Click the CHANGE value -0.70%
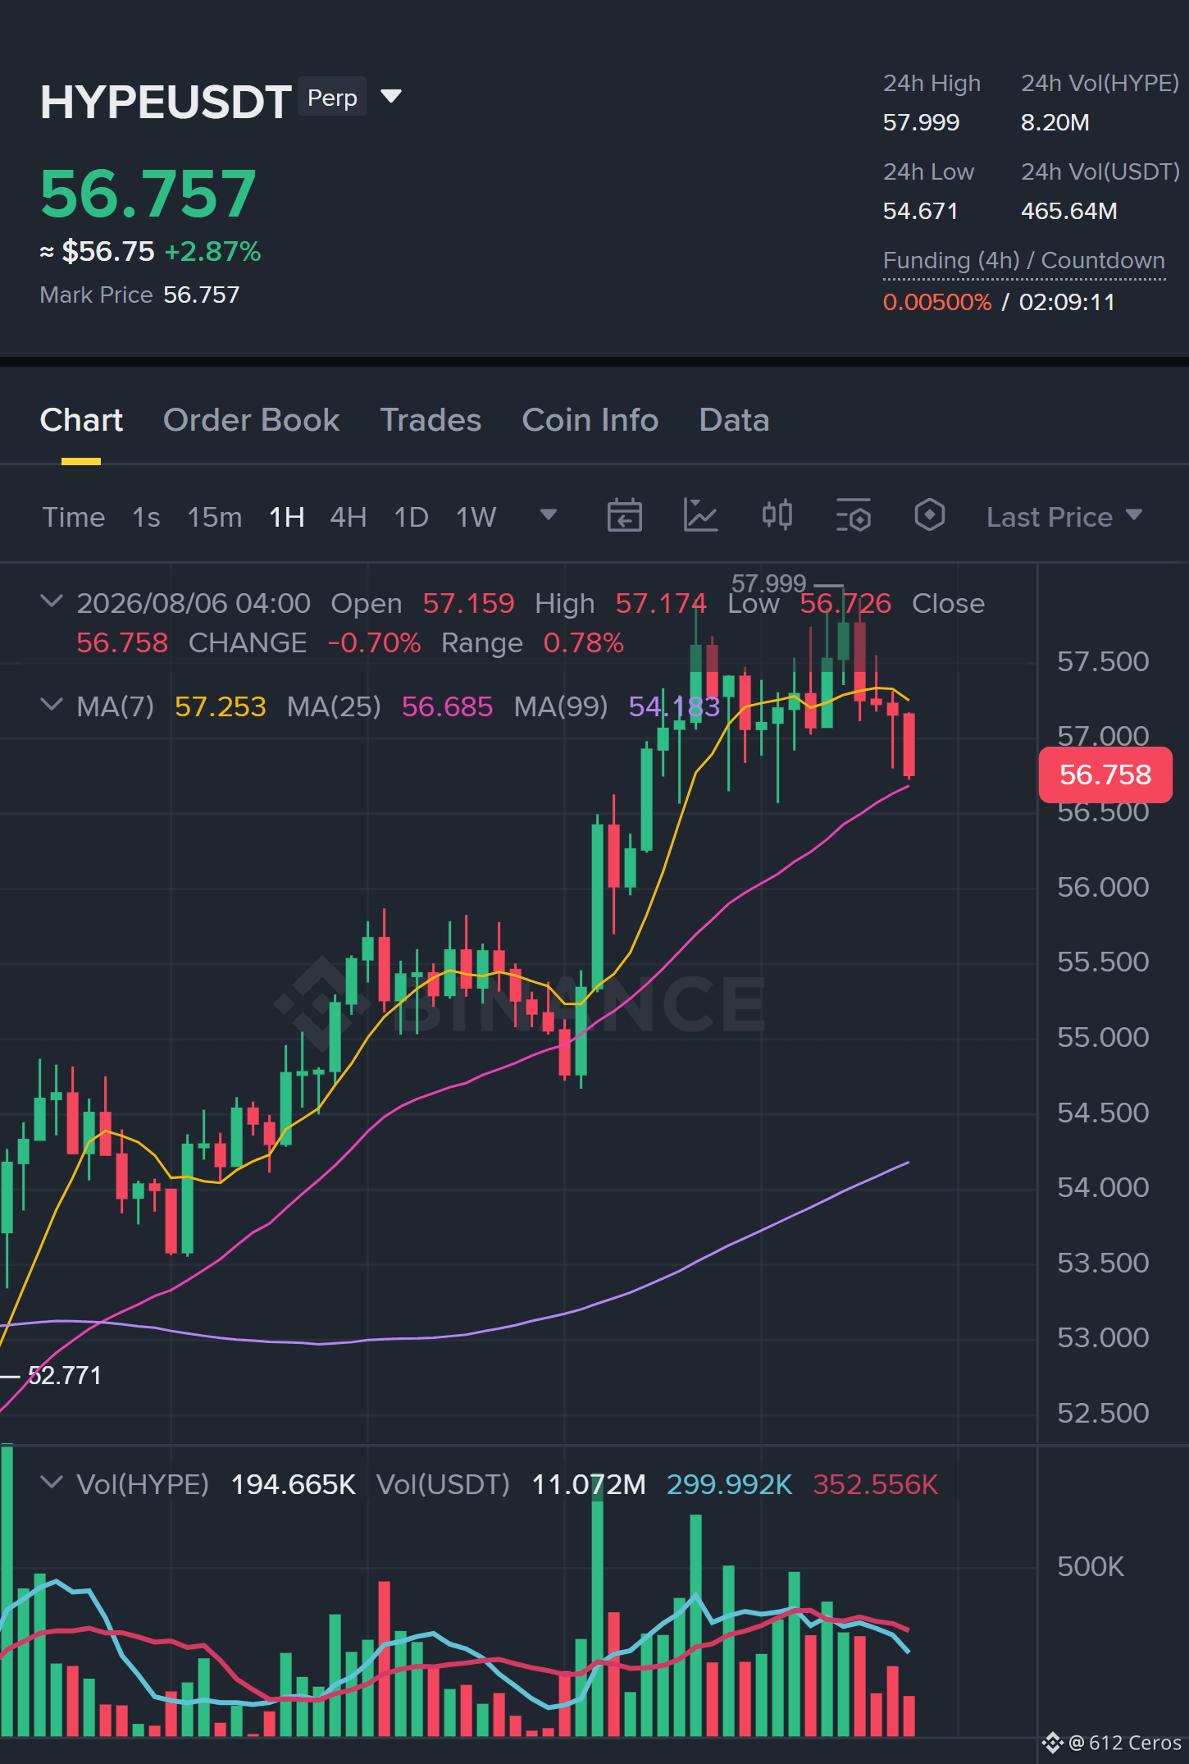The width and height of the screenshot is (1189, 1764). [x=374, y=642]
